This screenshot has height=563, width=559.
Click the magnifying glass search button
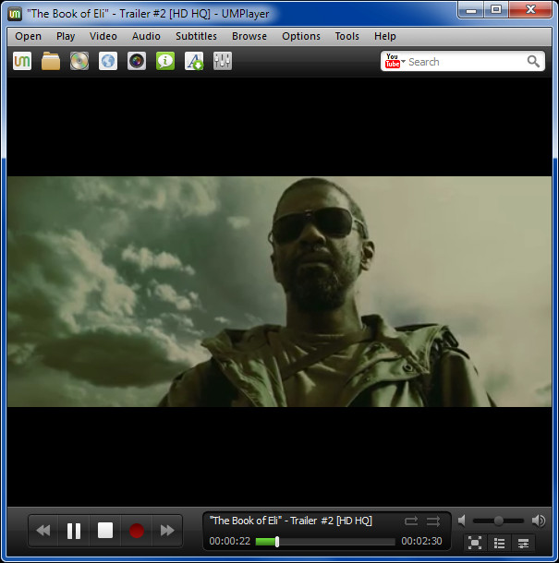point(533,62)
